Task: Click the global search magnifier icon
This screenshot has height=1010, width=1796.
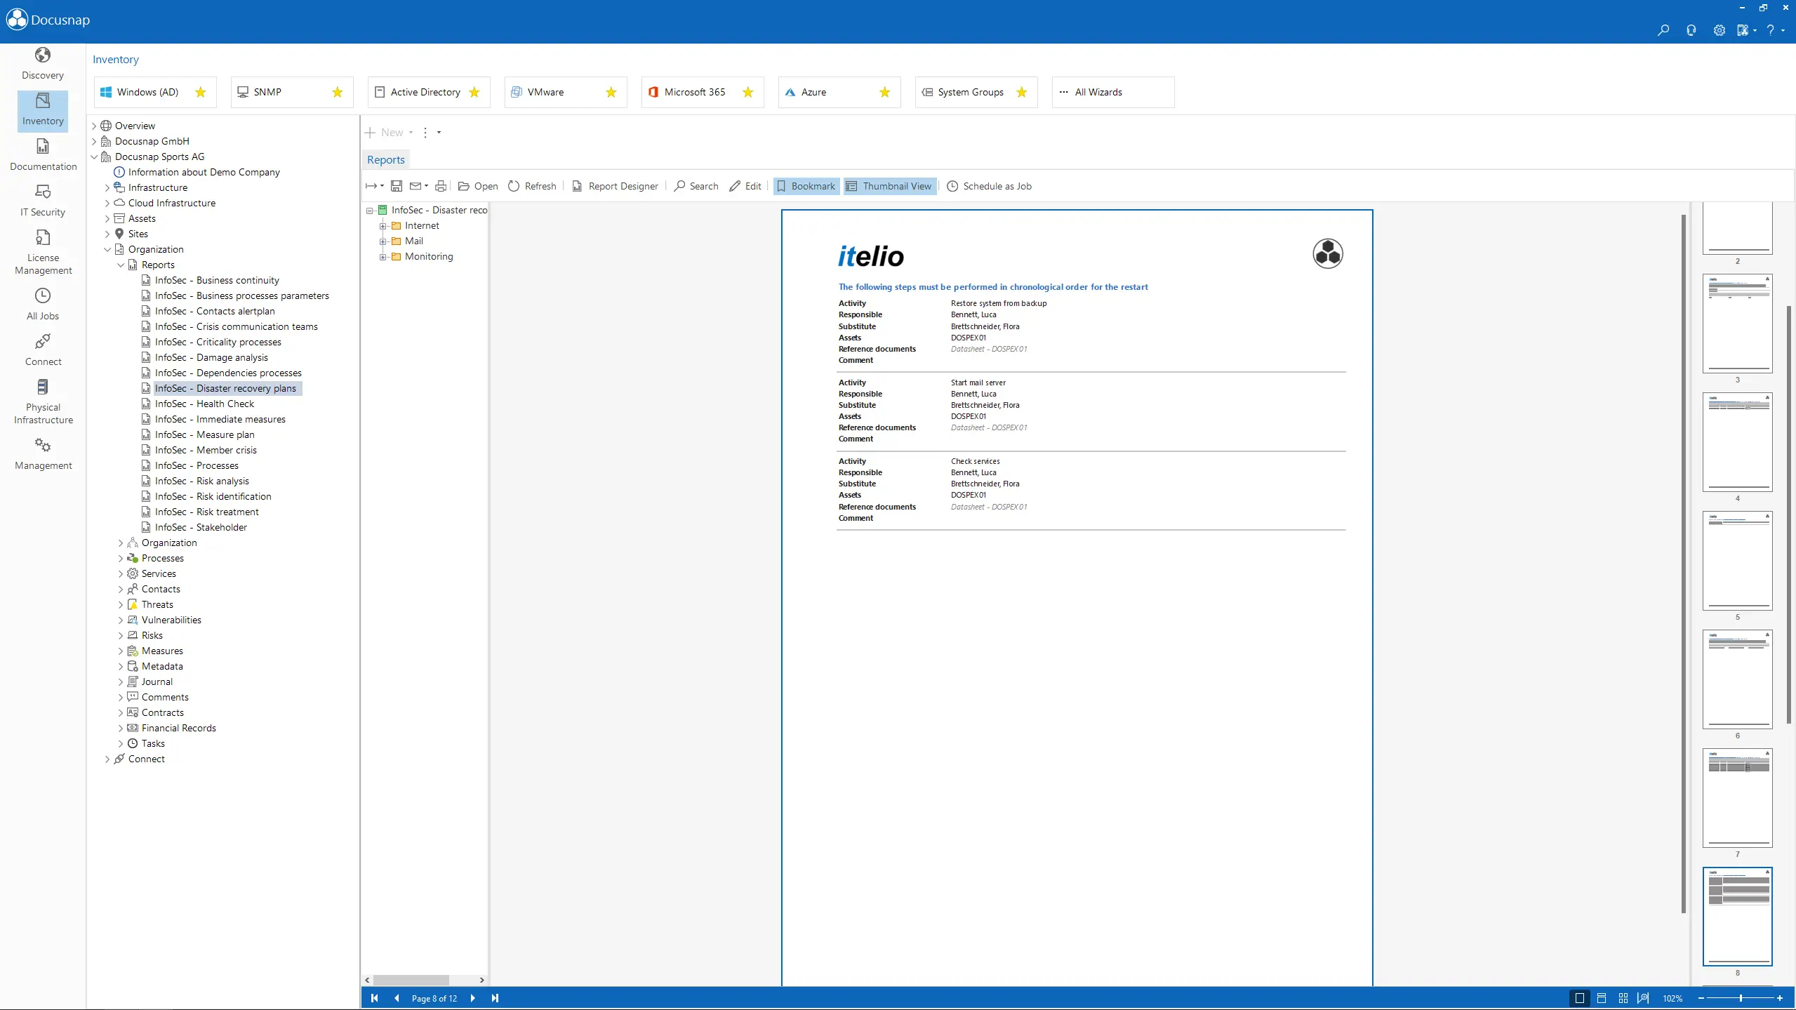Action: pyautogui.click(x=1663, y=30)
